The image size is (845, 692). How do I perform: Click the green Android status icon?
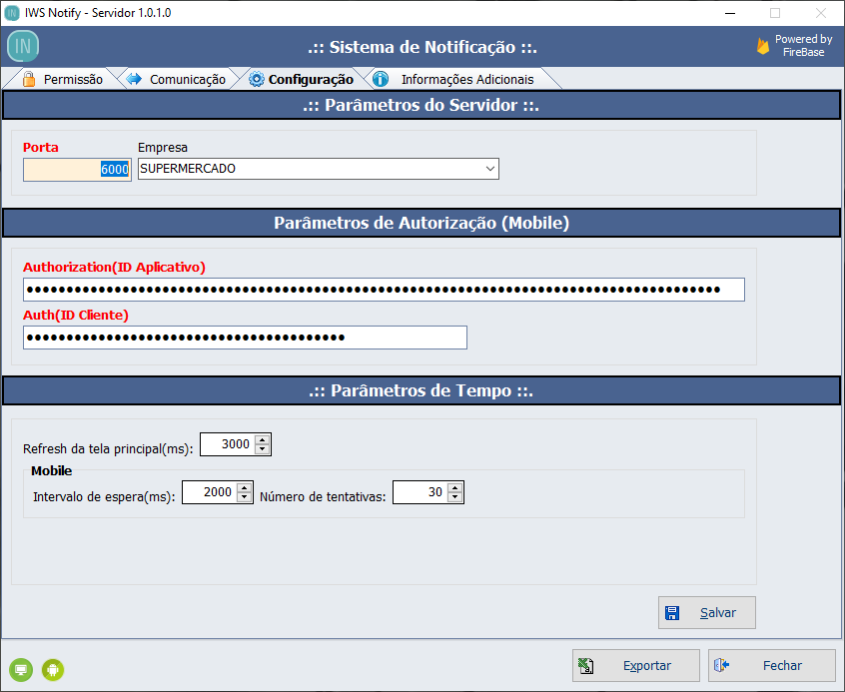53,669
